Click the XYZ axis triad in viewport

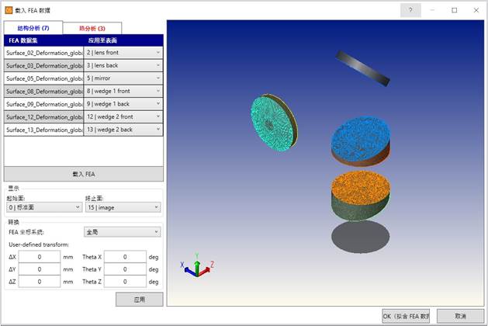click(x=198, y=266)
